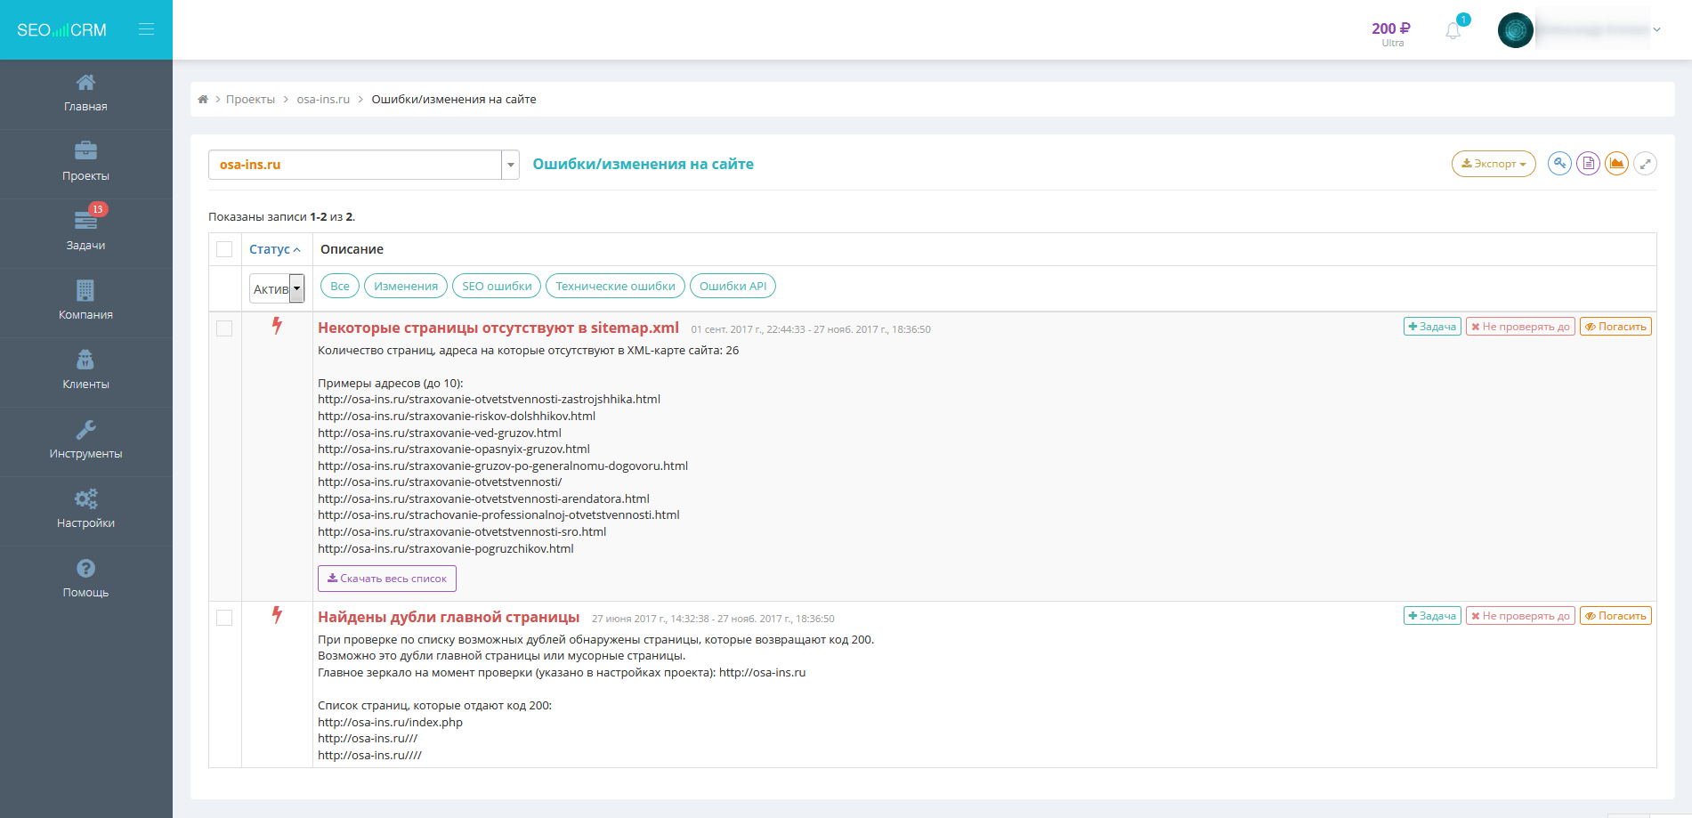Expand to fullscreen with arrows icon

[x=1645, y=164]
